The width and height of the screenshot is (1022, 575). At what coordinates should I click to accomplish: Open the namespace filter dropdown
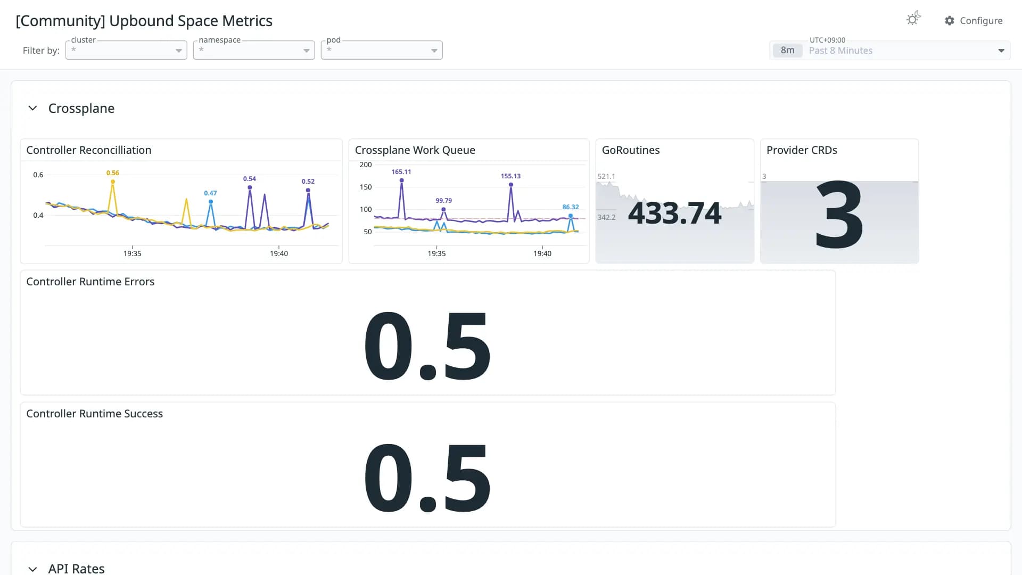click(x=254, y=50)
